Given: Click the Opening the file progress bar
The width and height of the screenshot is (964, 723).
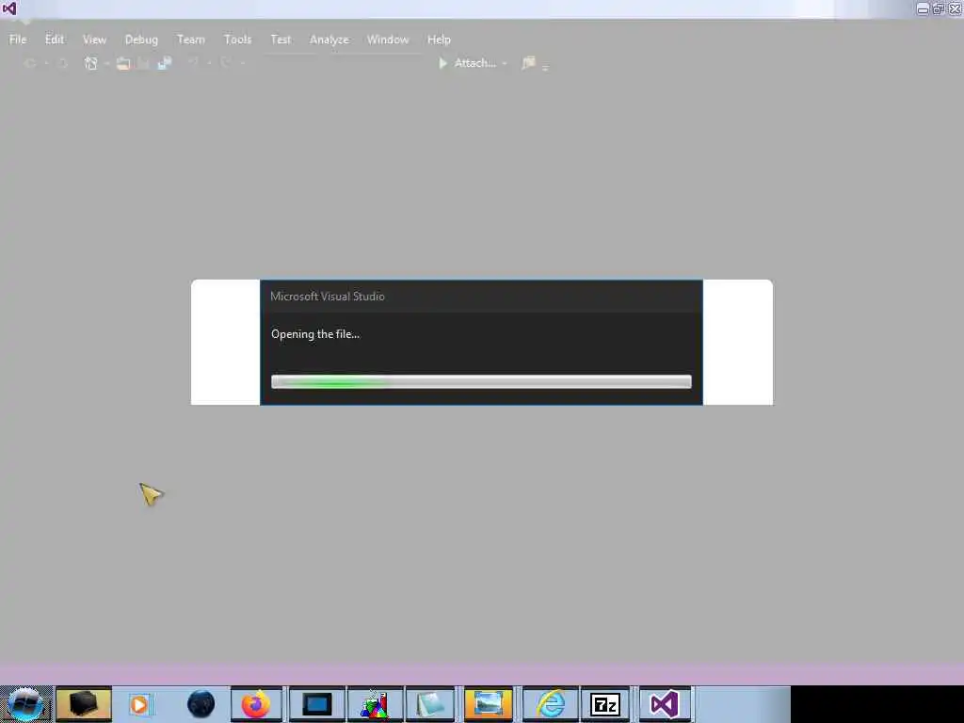Looking at the screenshot, I should click(481, 382).
